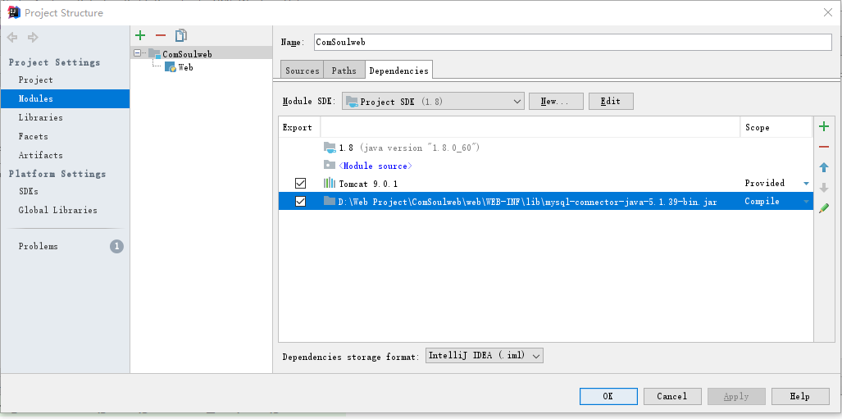Select Modules in the sidebar
This screenshot has height=419, width=842.
tap(65, 99)
